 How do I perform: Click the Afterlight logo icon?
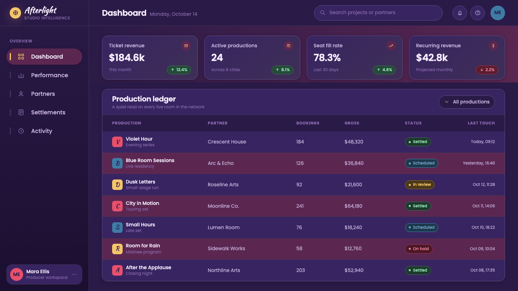[15, 13]
